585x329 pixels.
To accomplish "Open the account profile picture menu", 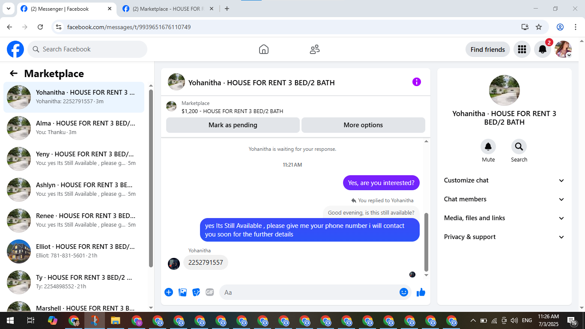I will [563, 49].
